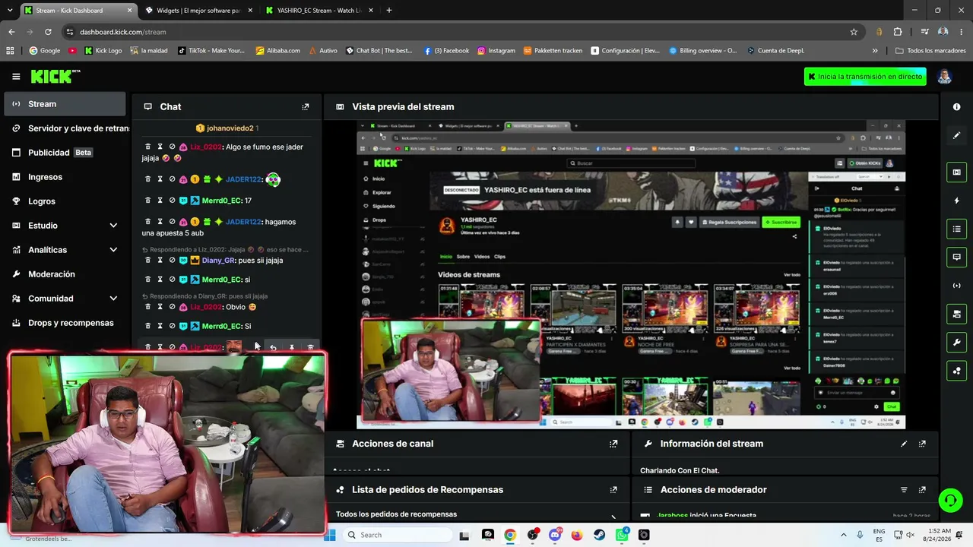Screen dimensions: 973x547
Task: Reload the dashboard page
Action: point(48,32)
